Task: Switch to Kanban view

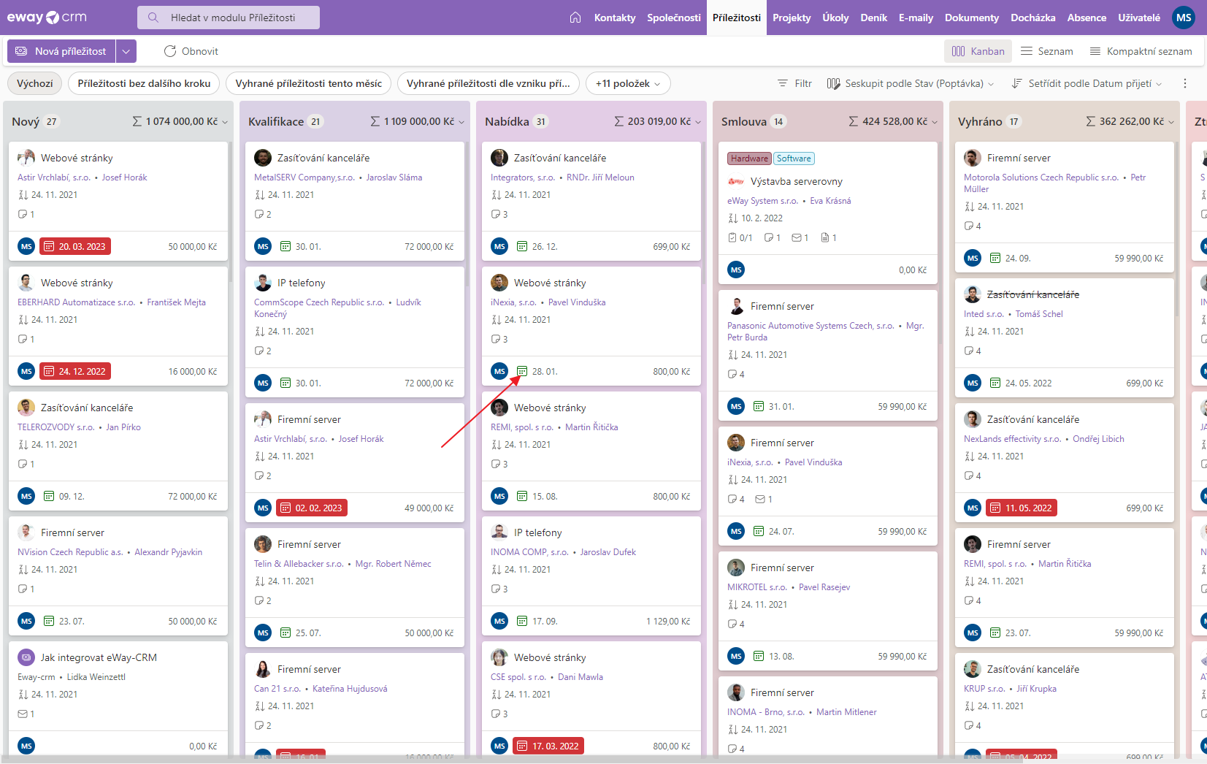Action: coord(978,51)
